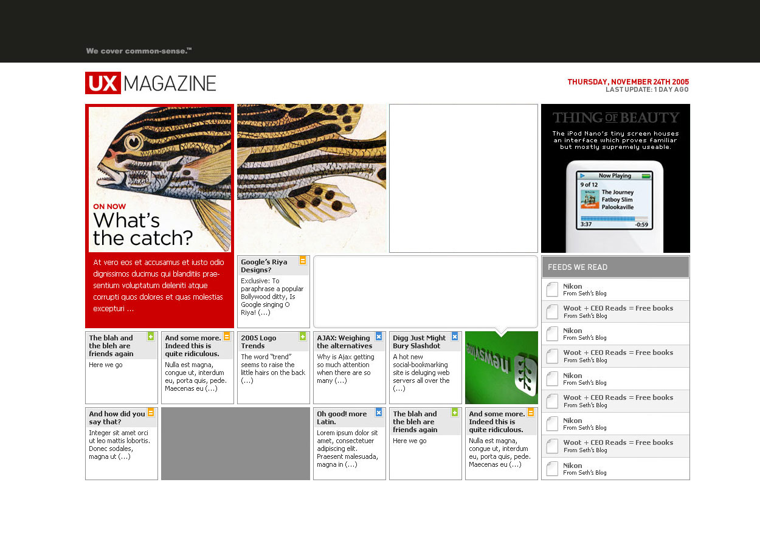Click the red featured story excerpt text
This screenshot has width=760, height=547.
tap(159, 285)
